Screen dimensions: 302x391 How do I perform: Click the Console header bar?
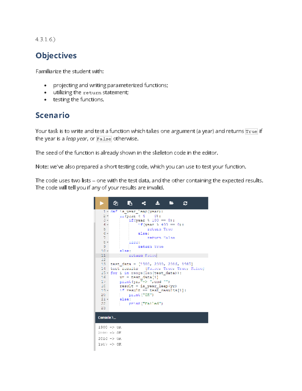coord(152,317)
